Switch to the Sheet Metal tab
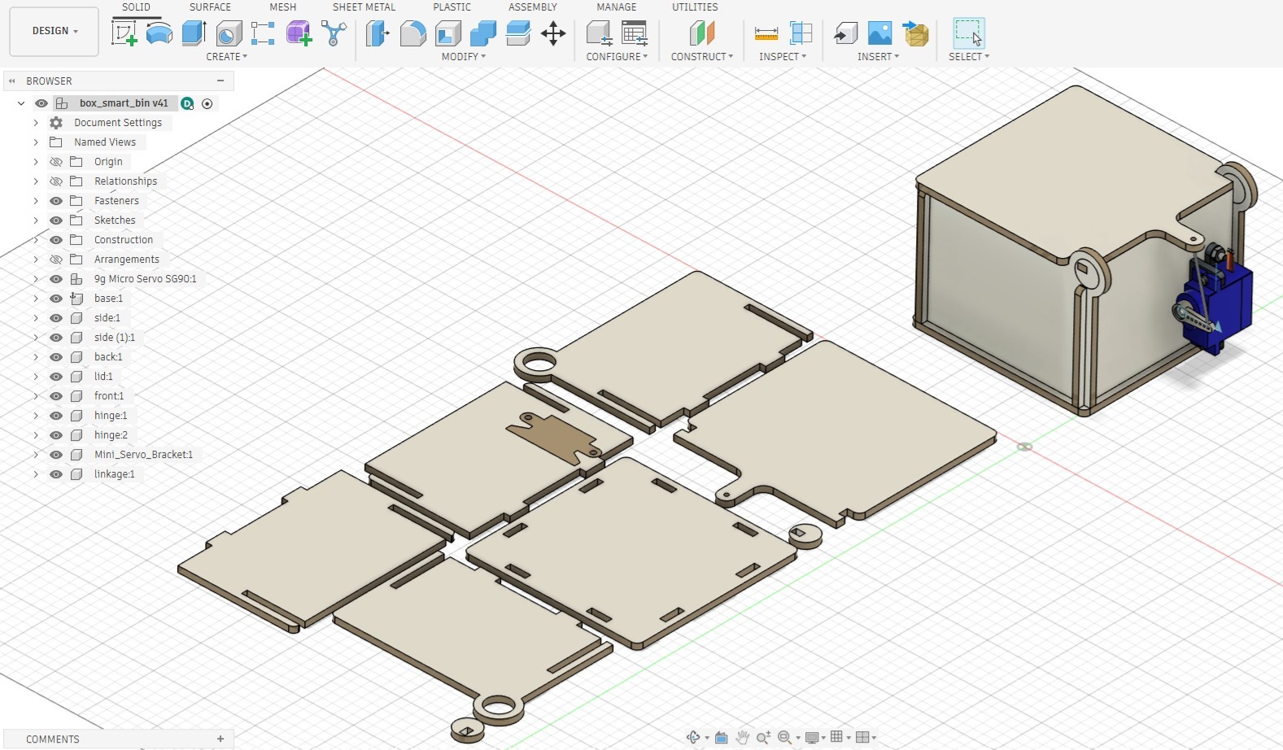 click(x=364, y=7)
